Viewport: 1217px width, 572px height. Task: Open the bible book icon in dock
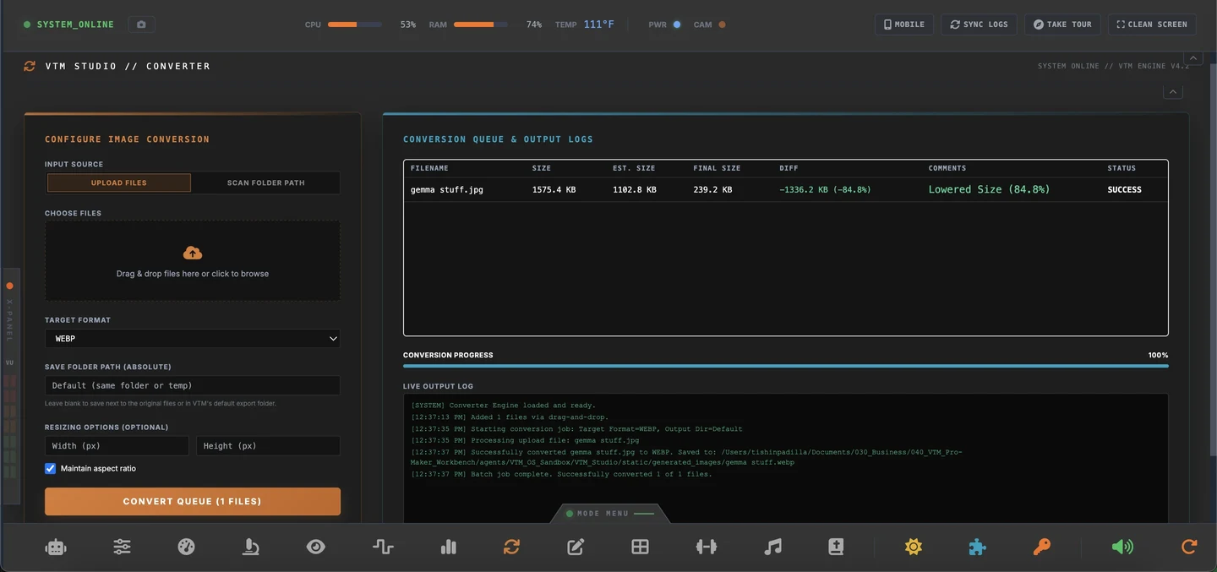(836, 547)
